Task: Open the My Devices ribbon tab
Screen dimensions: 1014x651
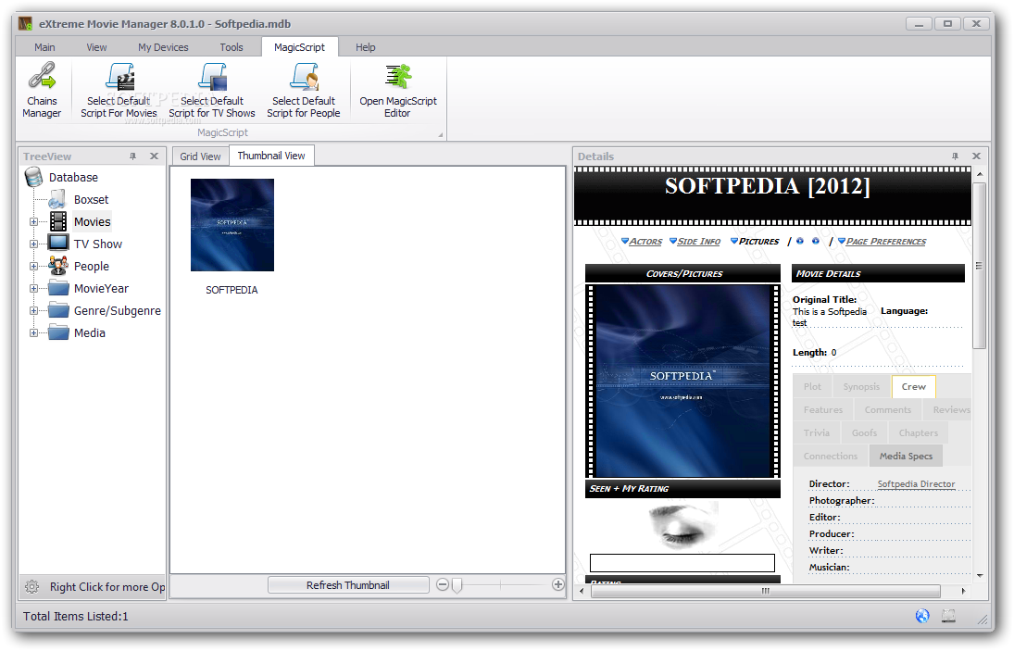Action: (x=163, y=47)
